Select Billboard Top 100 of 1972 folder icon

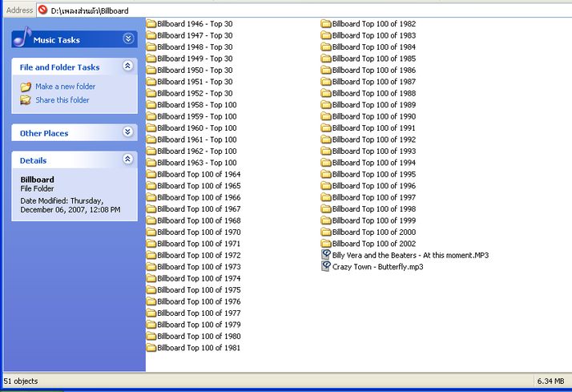pos(151,256)
